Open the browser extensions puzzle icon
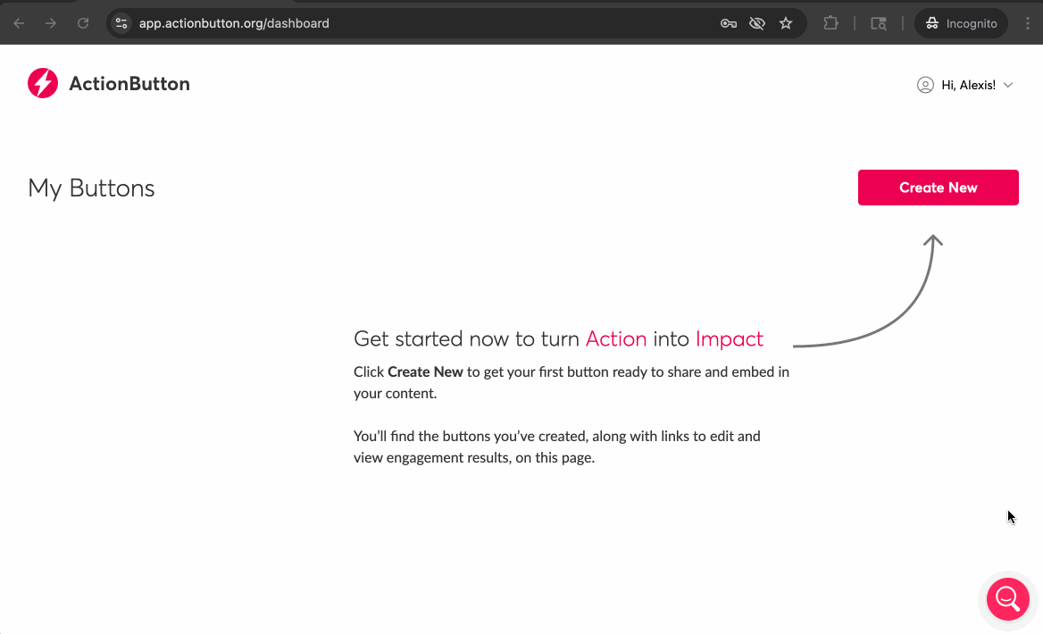The image size is (1043, 634). tap(830, 23)
